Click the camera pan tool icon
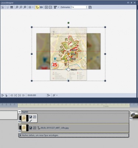Image resolution: width=138 pixels, height=148 pixels. click(41, 7)
